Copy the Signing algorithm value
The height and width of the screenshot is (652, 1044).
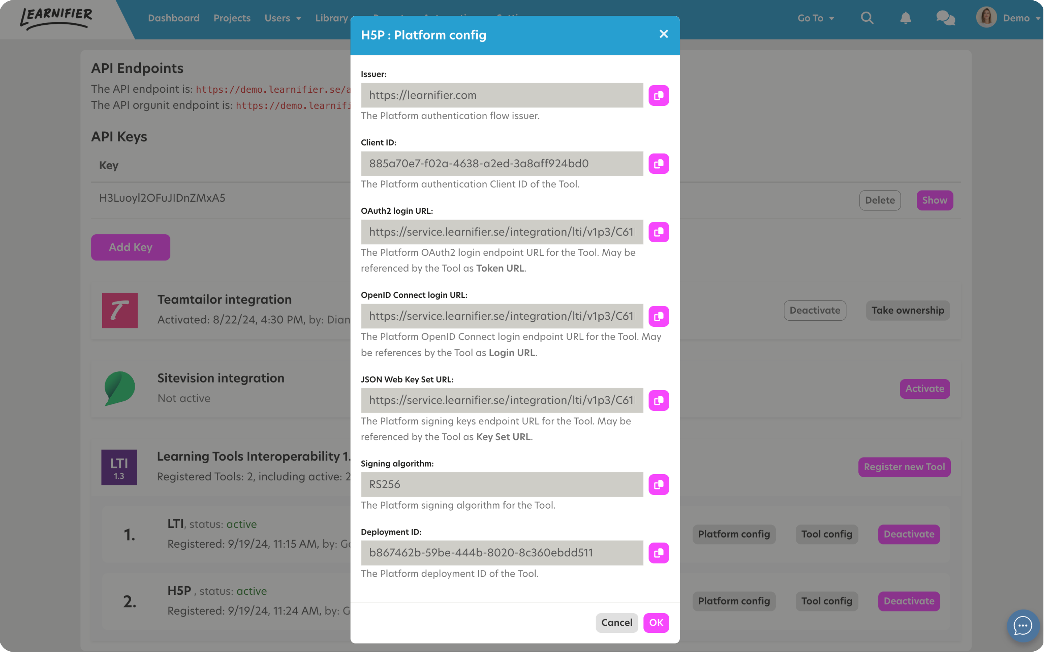pos(658,485)
